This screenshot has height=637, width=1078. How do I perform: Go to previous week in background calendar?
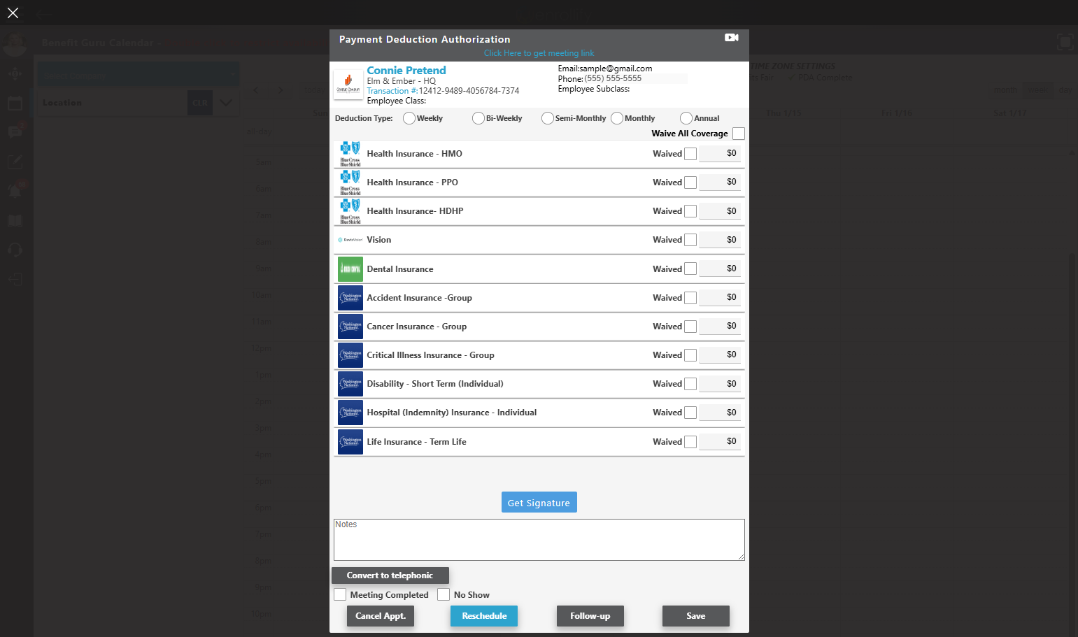[x=256, y=90]
